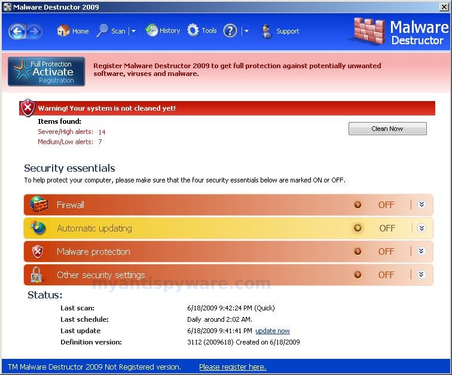The height and width of the screenshot is (375, 452).
Task: Close the Malware Destructor 2009 window
Action: pyautogui.click(x=444, y=7)
